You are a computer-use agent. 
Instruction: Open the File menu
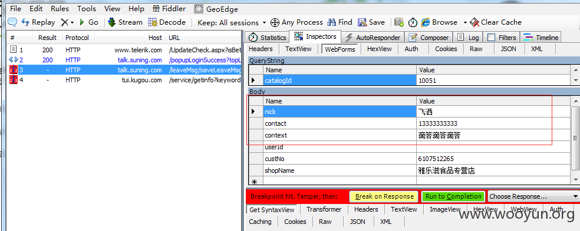coord(15,8)
